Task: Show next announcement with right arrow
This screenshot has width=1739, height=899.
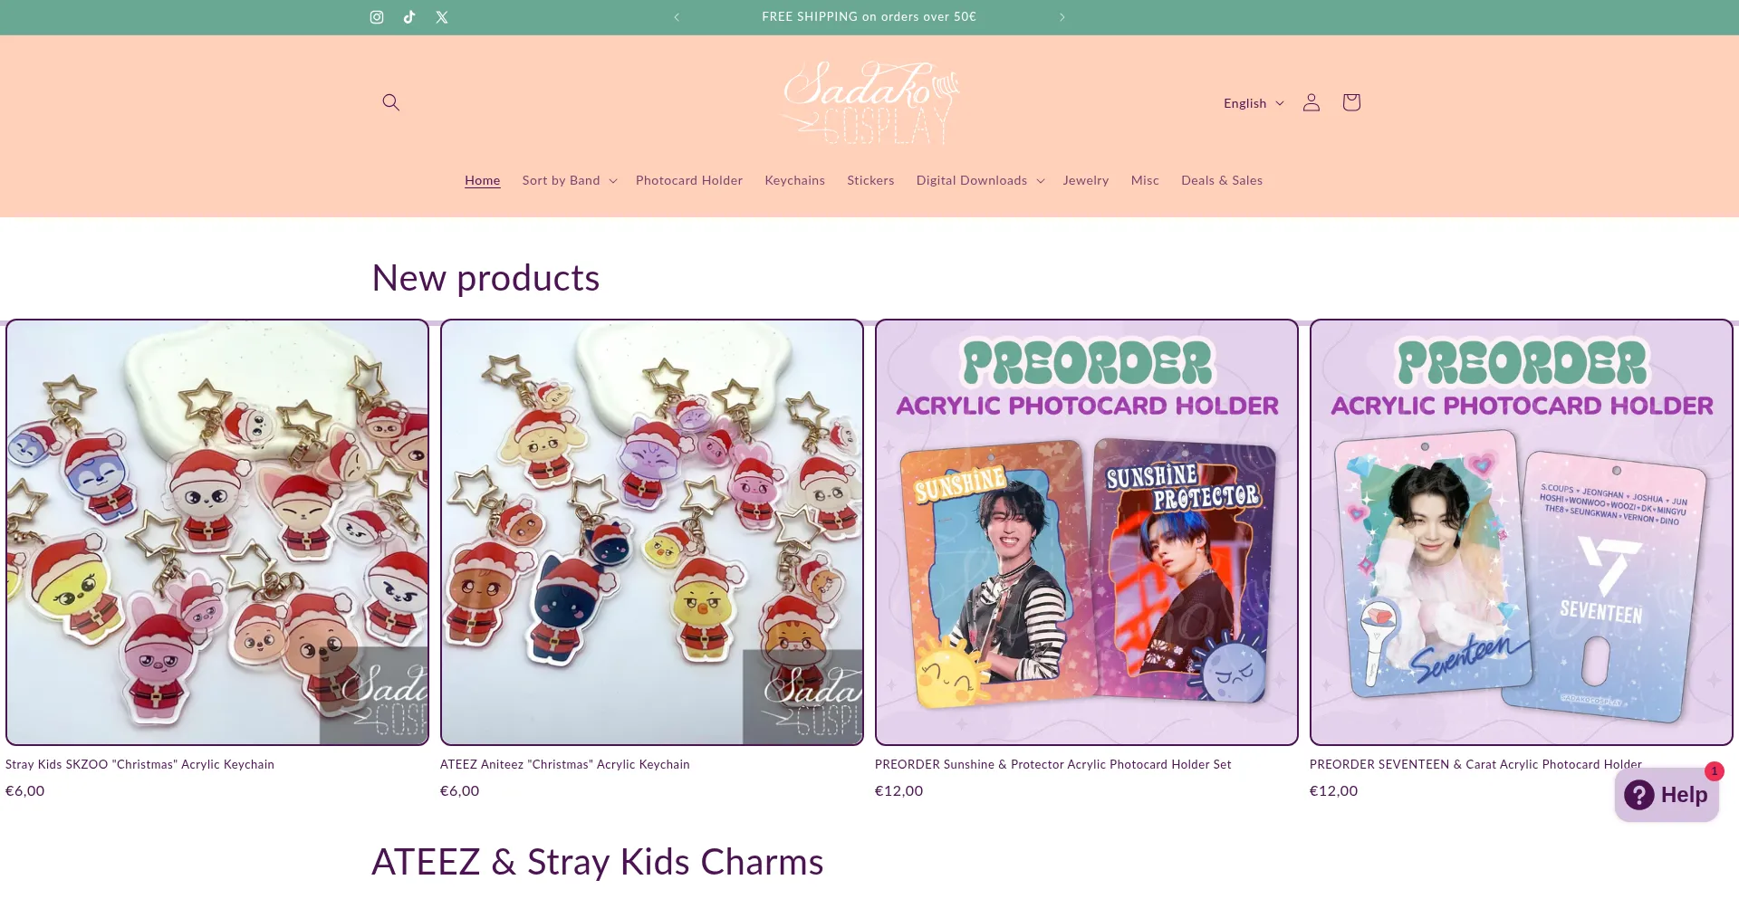Action: (x=1062, y=17)
